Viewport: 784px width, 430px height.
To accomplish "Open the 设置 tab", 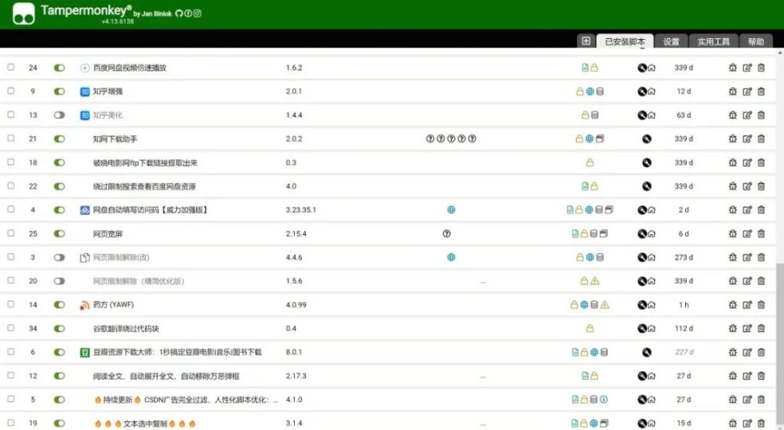I will point(671,42).
